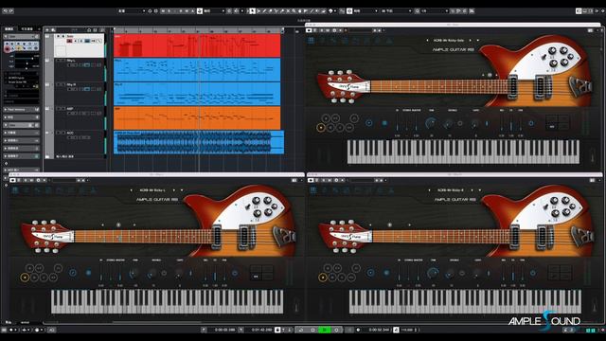Click the redo arrow in top-left toolbar
Viewport: 606px width, 341px height.
pyautogui.click(x=11, y=11)
